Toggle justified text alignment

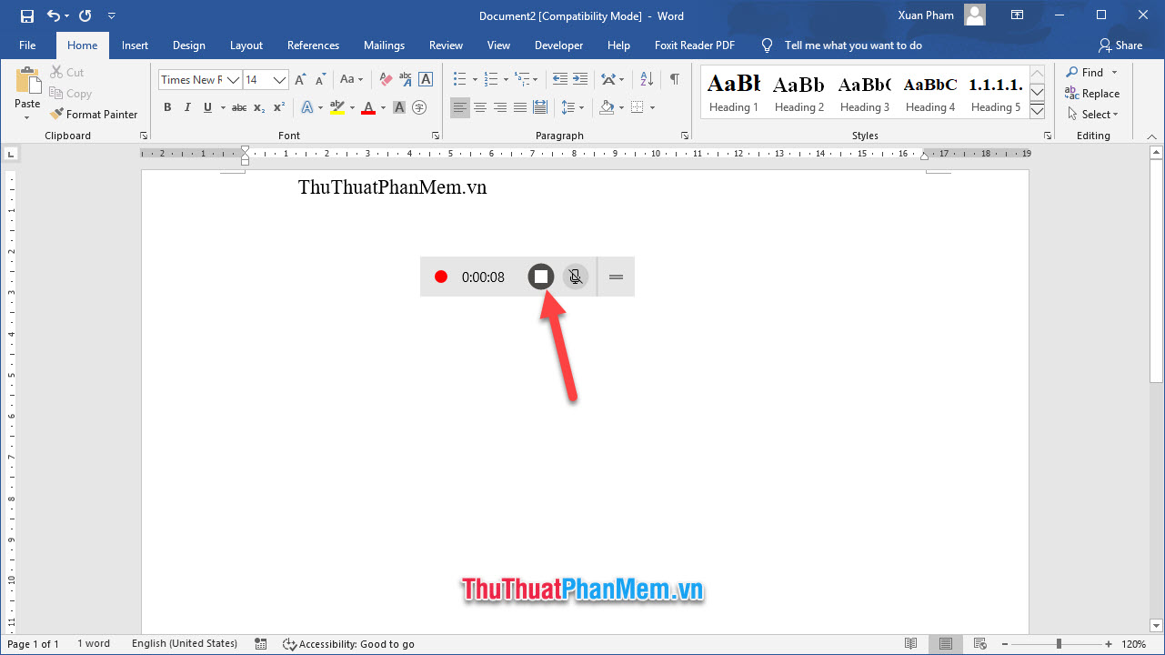coord(520,107)
